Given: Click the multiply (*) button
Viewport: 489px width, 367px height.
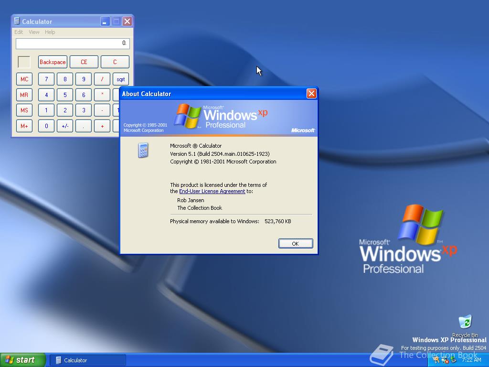Looking at the screenshot, I should tap(102, 95).
